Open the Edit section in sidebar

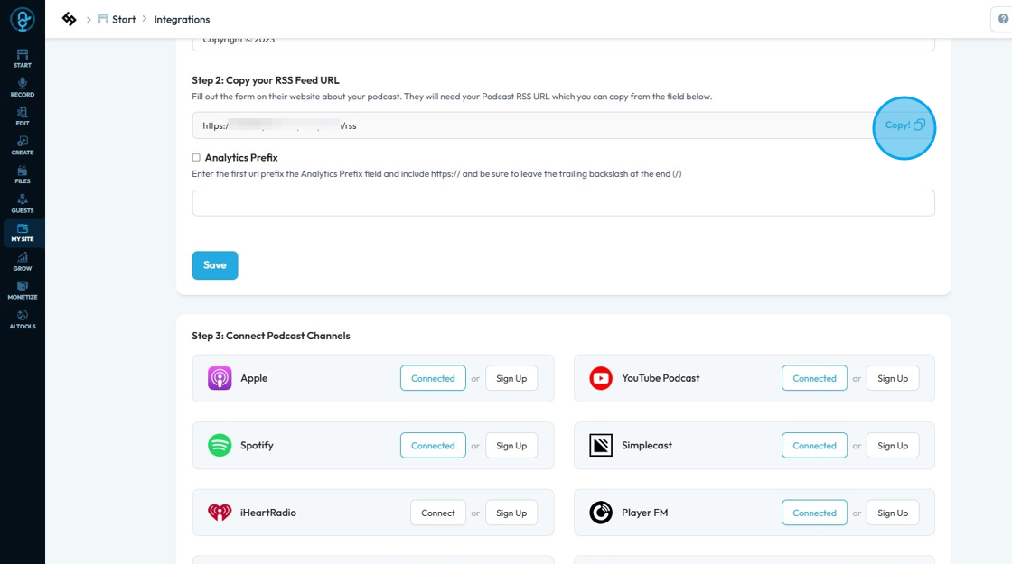click(x=23, y=116)
